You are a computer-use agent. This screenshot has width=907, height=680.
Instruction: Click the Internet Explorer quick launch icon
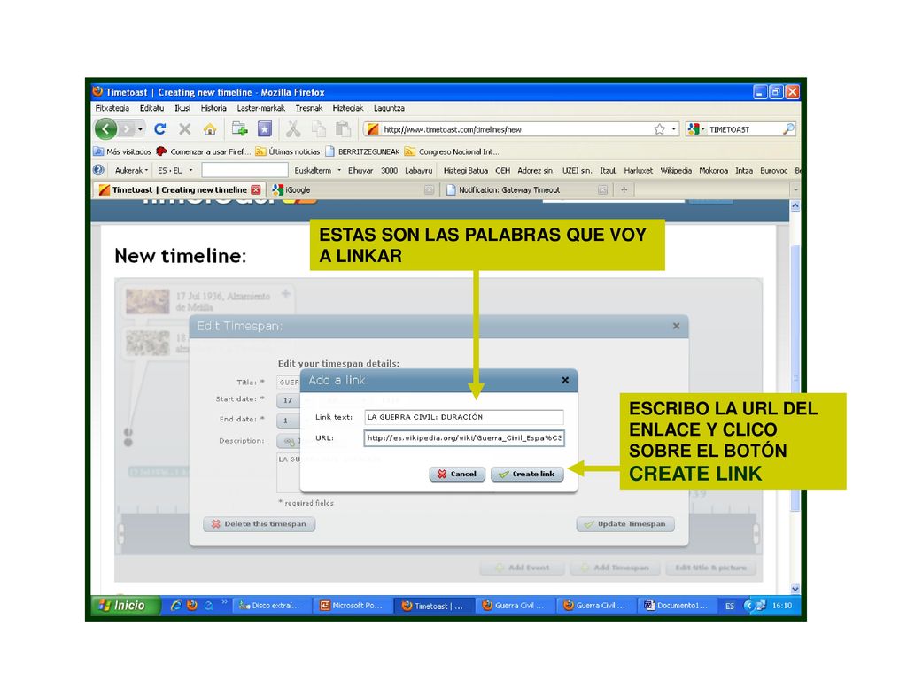click(x=176, y=606)
